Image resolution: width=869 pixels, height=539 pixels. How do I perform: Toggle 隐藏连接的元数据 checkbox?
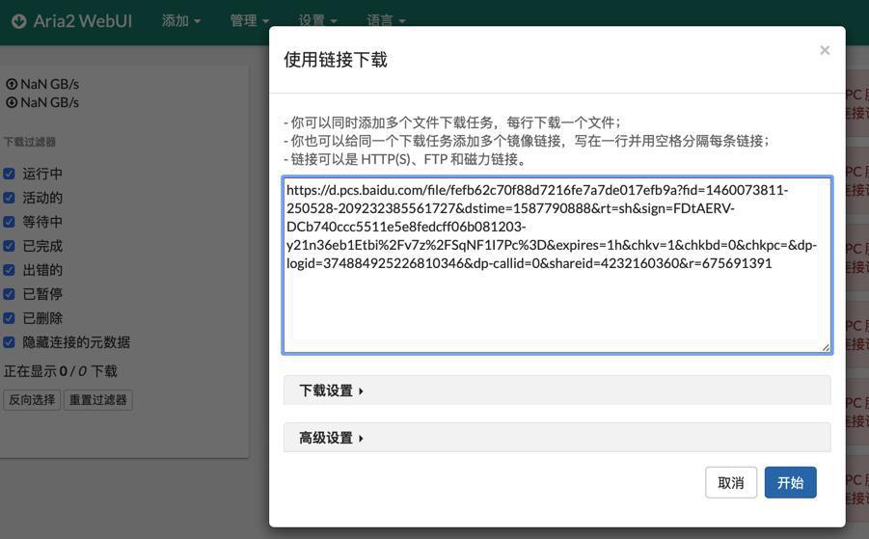[9, 342]
